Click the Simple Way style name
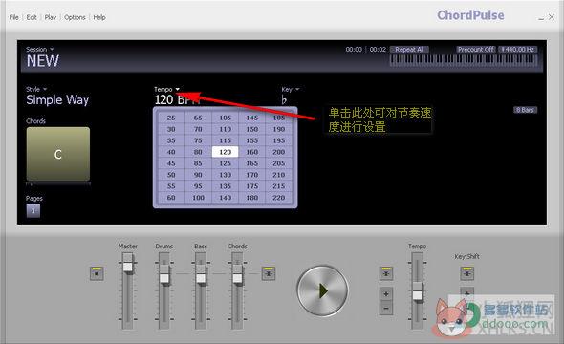This screenshot has height=344, width=564. click(57, 99)
